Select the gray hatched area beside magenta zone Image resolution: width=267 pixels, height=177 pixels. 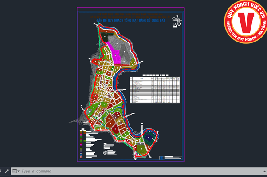(126, 52)
